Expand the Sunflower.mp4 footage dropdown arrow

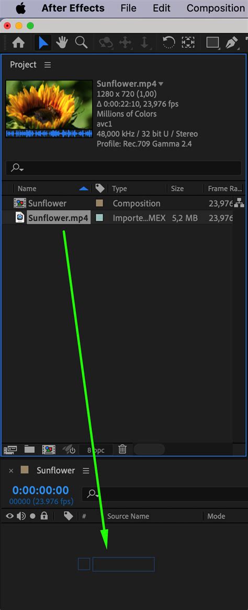point(161,84)
